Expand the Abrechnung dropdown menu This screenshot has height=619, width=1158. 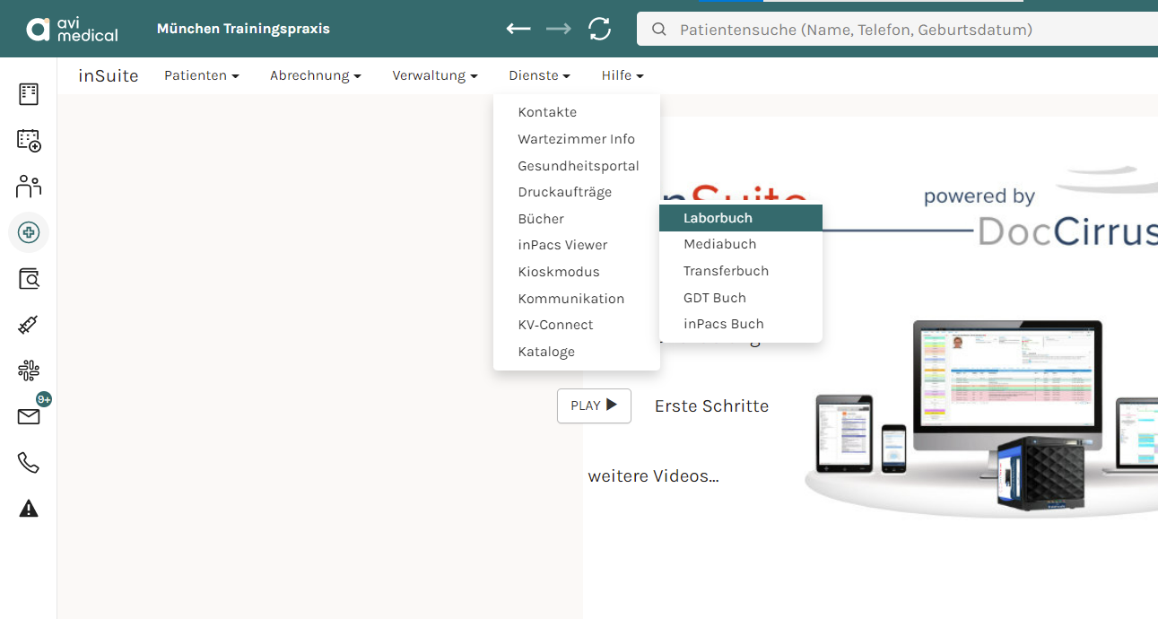click(316, 75)
